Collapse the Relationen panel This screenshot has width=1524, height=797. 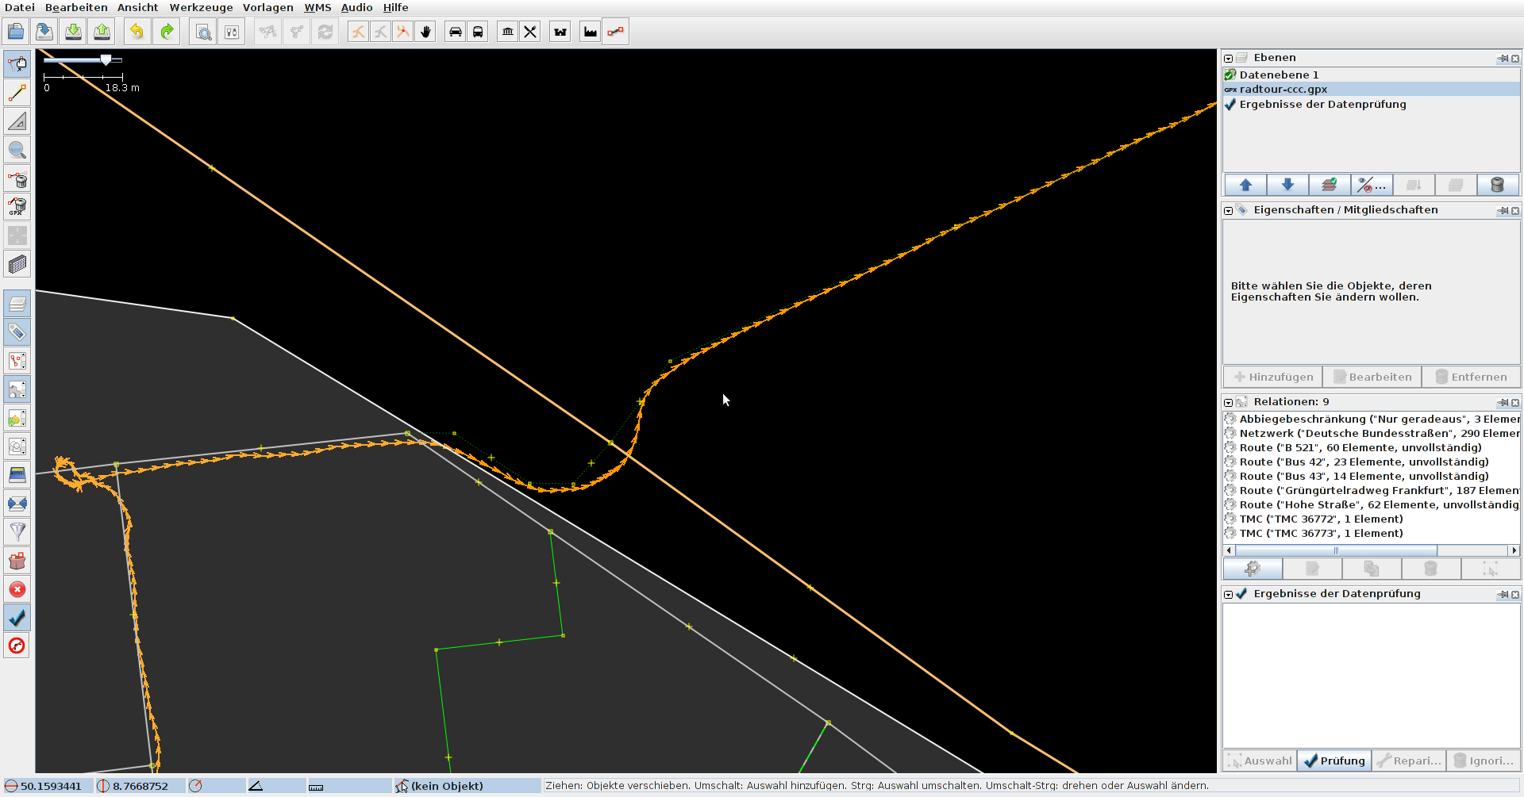pos(1229,402)
